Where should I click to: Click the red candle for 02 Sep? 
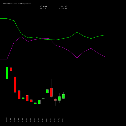coord(27,98)
